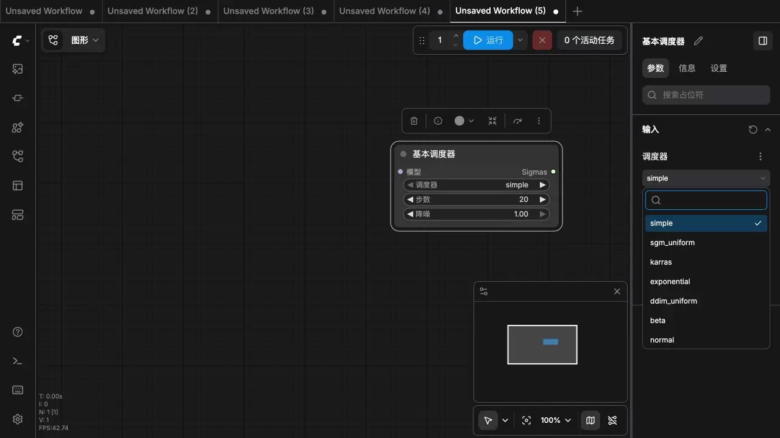Delete the selected node with trash icon
The image size is (780, 438).
tap(414, 121)
